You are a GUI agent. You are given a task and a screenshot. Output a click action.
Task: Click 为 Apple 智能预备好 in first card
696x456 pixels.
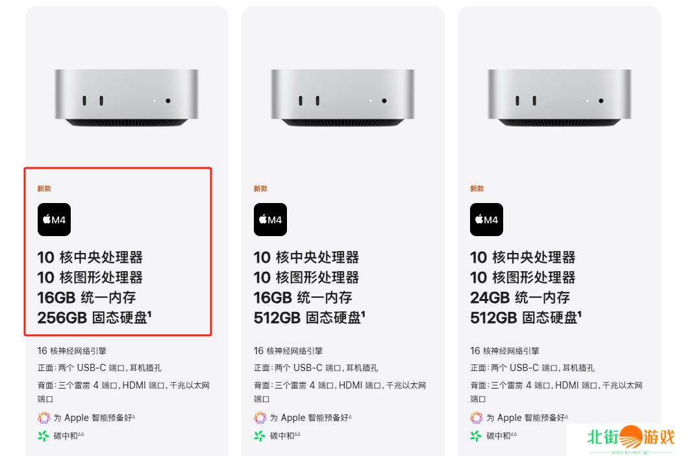[x=94, y=418]
